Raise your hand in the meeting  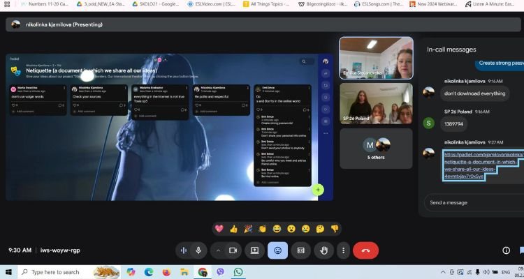coord(323,250)
